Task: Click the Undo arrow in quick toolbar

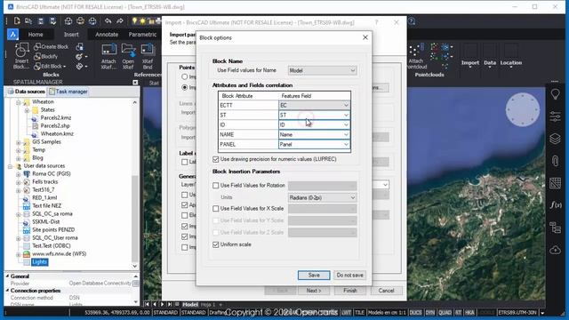Action: pos(108,21)
